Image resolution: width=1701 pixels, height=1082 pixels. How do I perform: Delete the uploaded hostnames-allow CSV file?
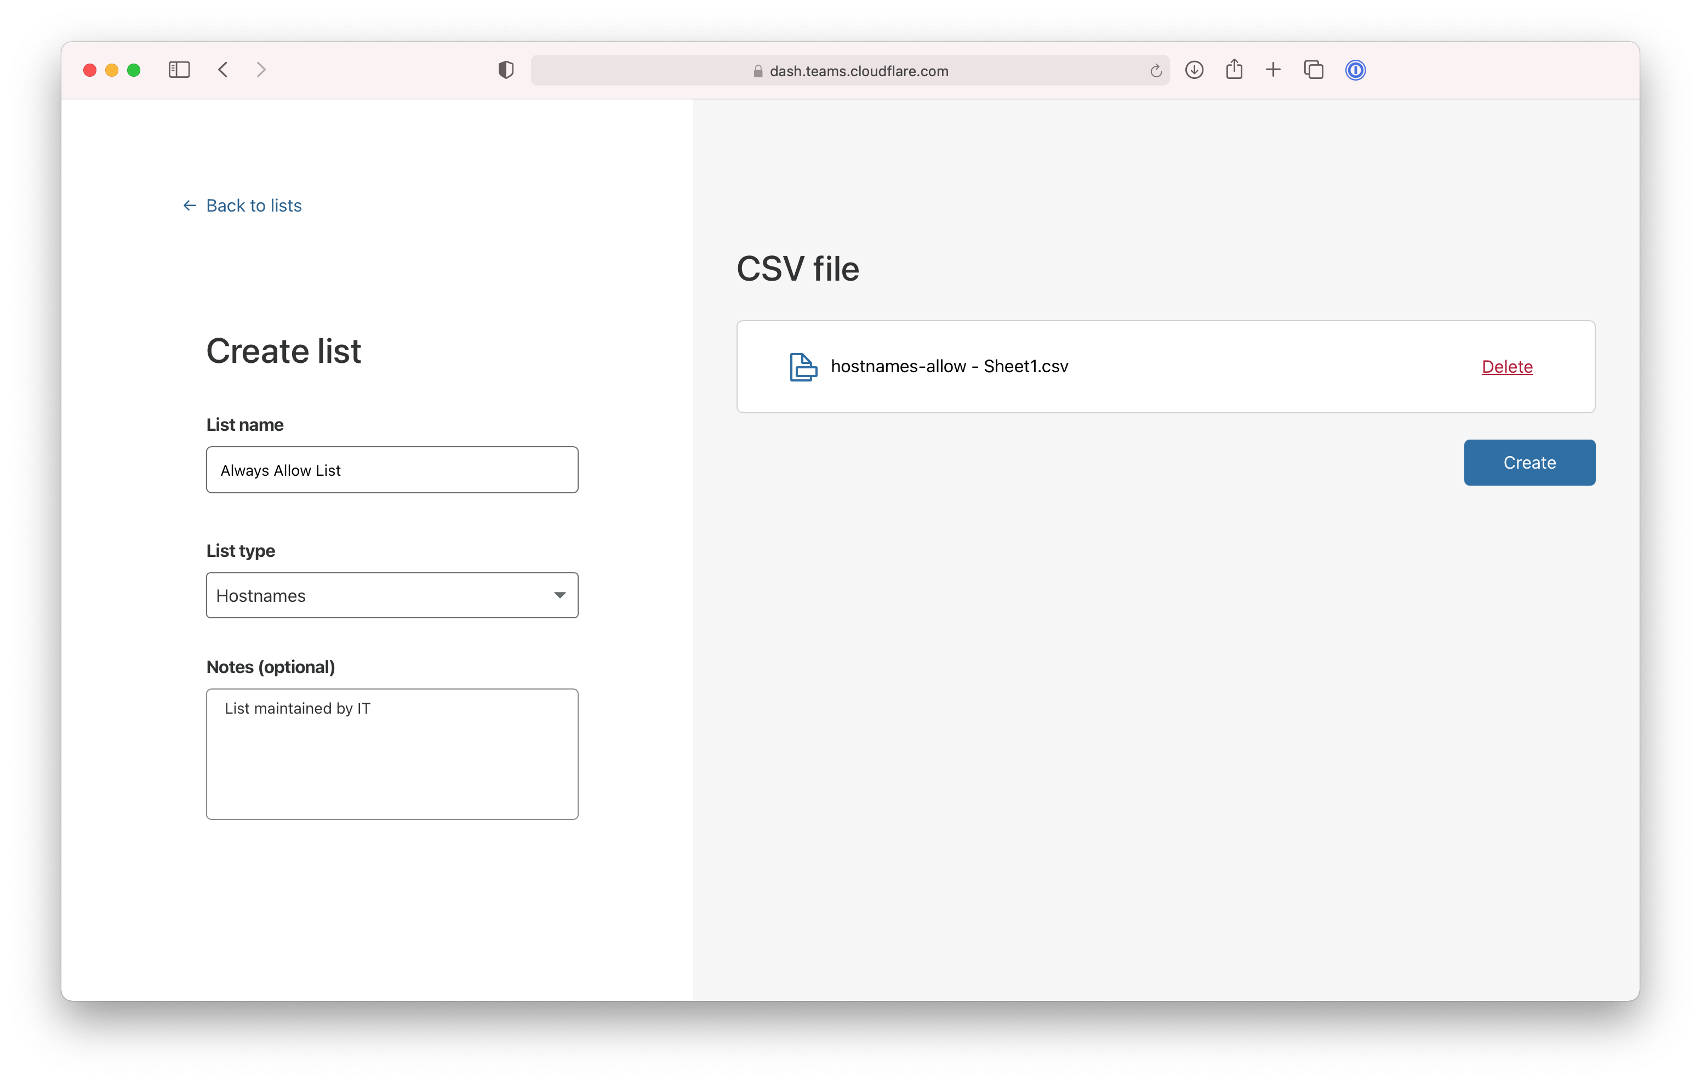[x=1507, y=367]
